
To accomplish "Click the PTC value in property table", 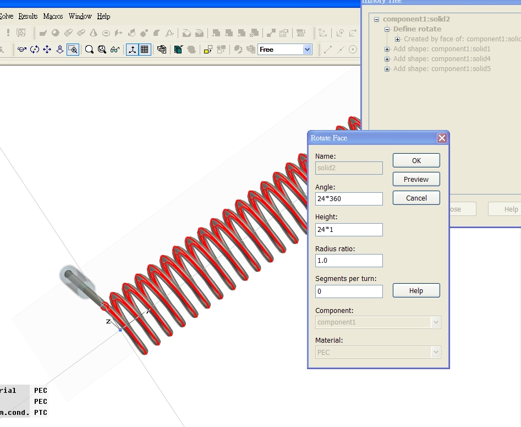I will (x=41, y=412).
